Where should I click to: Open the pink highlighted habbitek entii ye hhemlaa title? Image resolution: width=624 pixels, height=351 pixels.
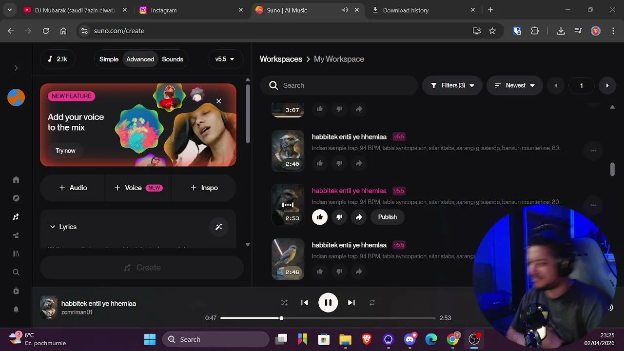coord(349,191)
